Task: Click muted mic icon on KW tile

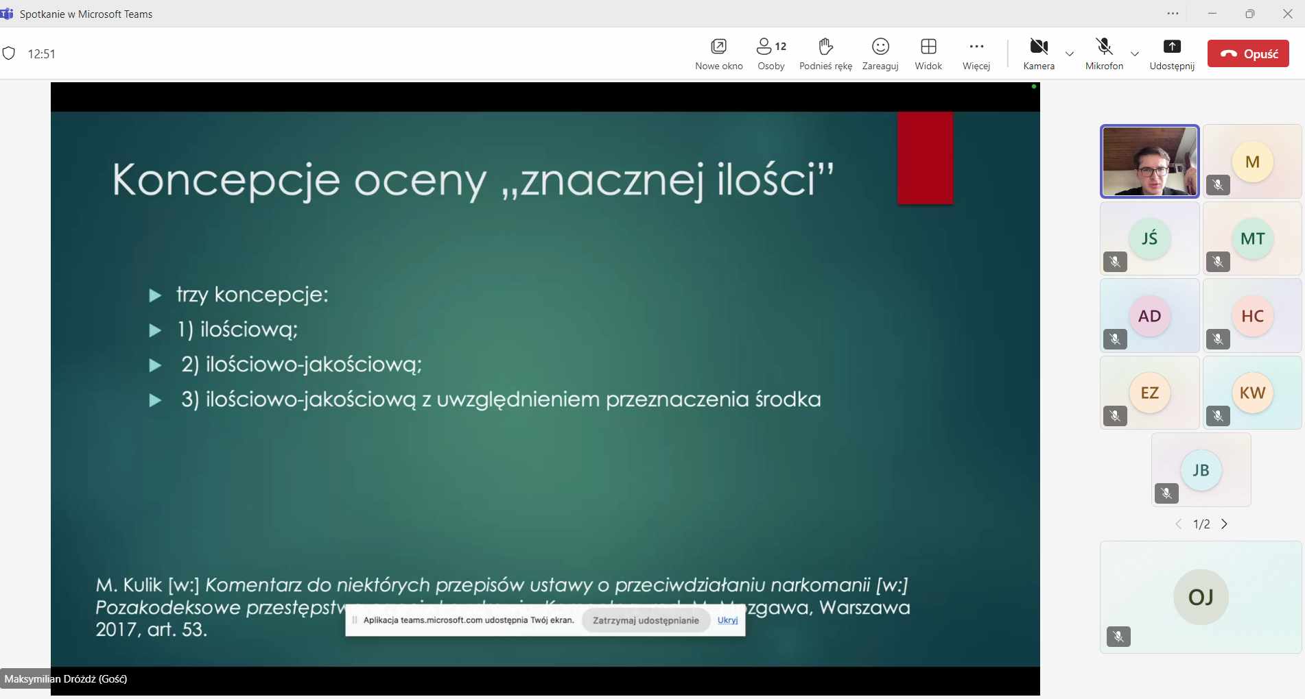Action: (1218, 416)
